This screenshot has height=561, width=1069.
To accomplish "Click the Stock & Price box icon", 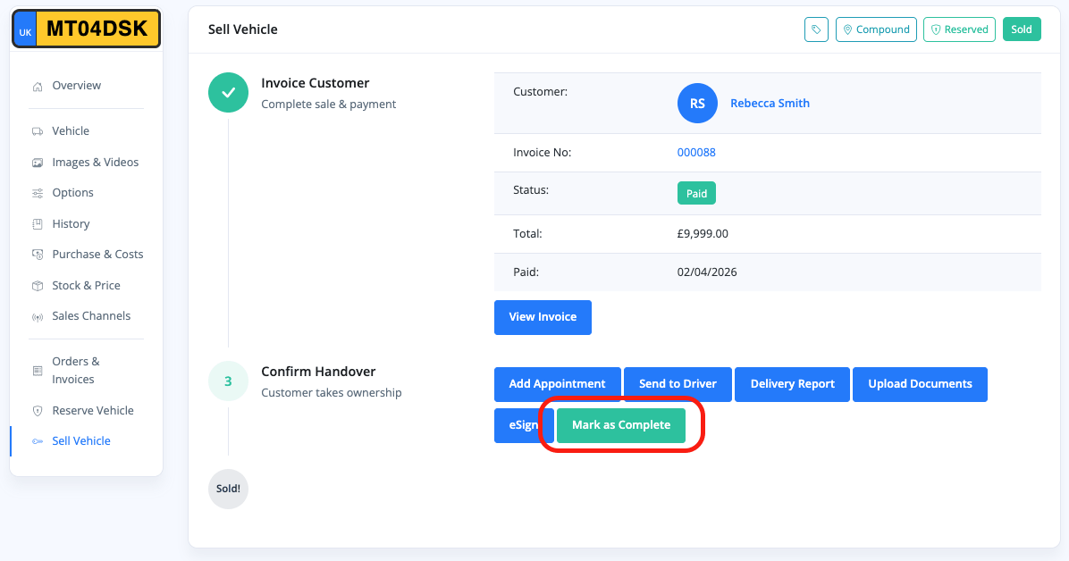I will tap(38, 286).
